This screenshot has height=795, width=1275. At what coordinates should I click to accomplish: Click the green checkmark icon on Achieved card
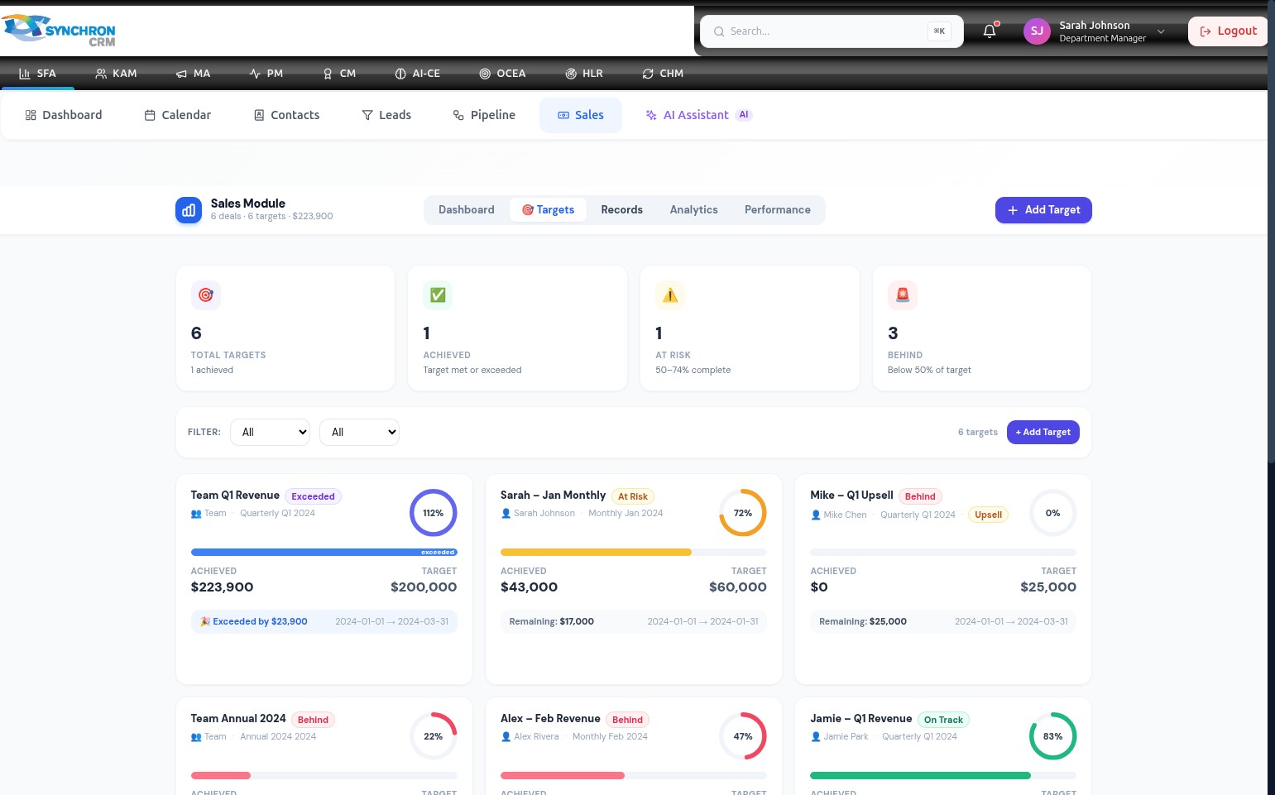[x=438, y=295]
